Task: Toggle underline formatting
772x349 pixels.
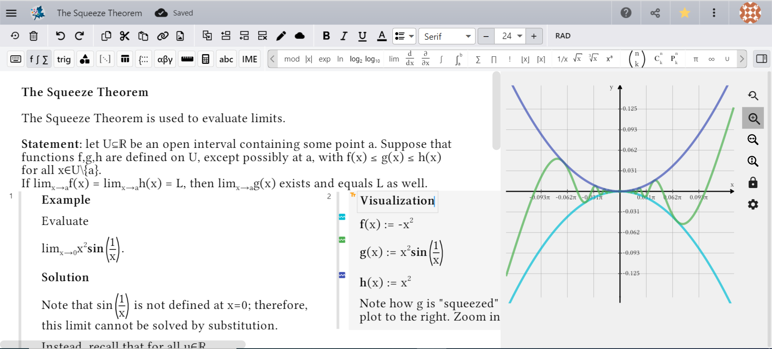Action: tap(362, 36)
